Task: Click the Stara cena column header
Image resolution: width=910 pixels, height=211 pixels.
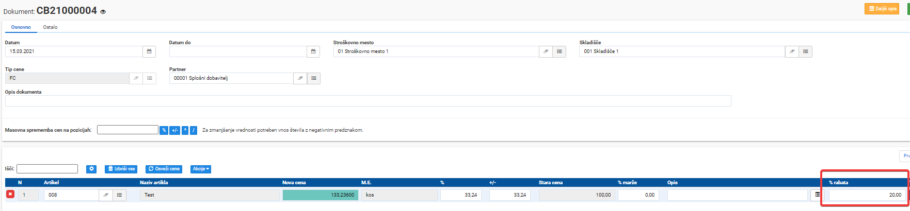Action: point(551,183)
